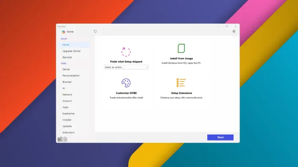Maximize the Flyoobe window
The image size is (298, 167).
pos(227,27)
